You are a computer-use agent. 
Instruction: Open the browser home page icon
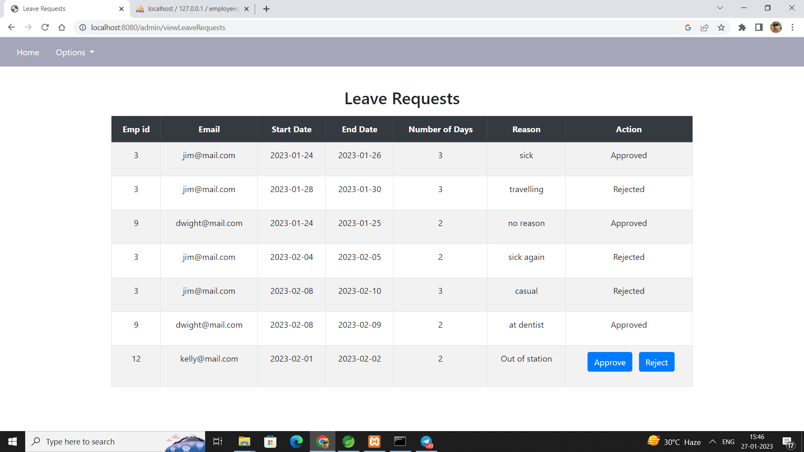62,27
